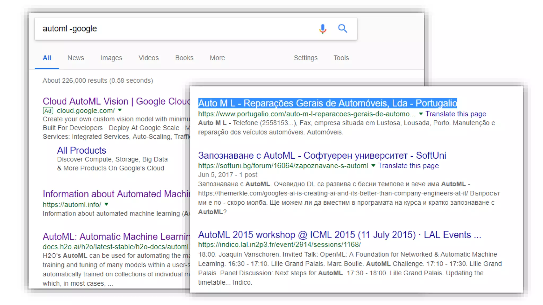This screenshot has width=543, height=305.
Task: Click the Ad badge icon
Action: [48, 111]
